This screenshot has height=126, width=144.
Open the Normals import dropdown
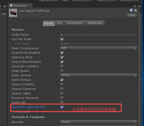(98, 122)
